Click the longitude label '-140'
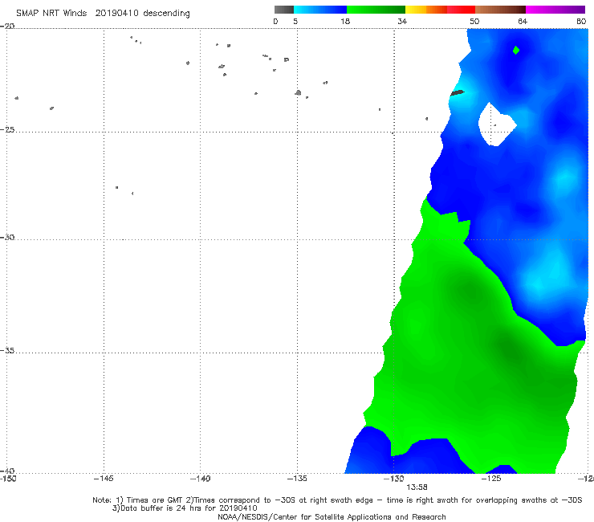 click(x=200, y=479)
